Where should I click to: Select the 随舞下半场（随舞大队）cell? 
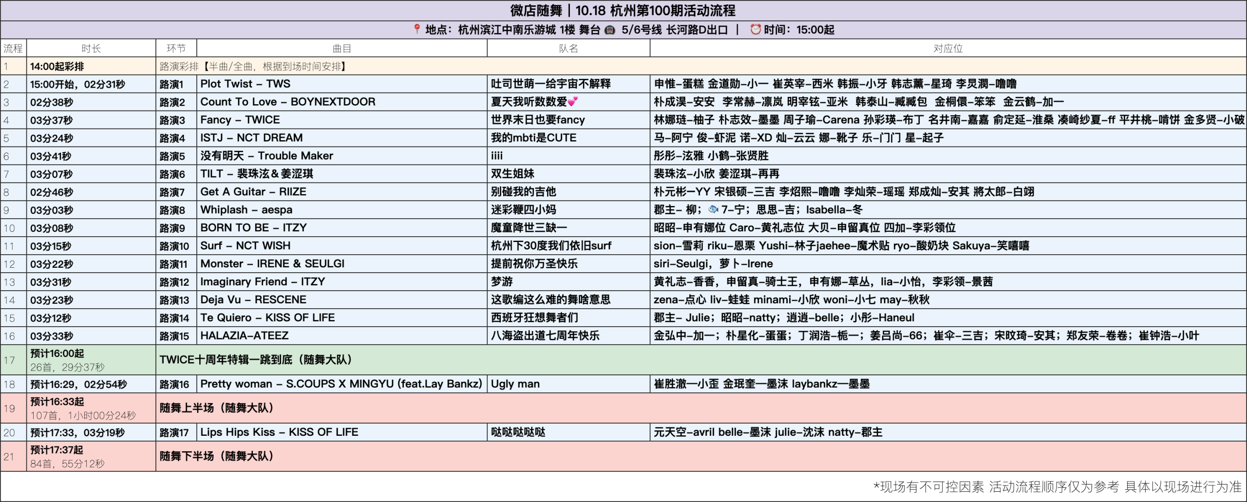pyautogui.click(x=700, y=456)
